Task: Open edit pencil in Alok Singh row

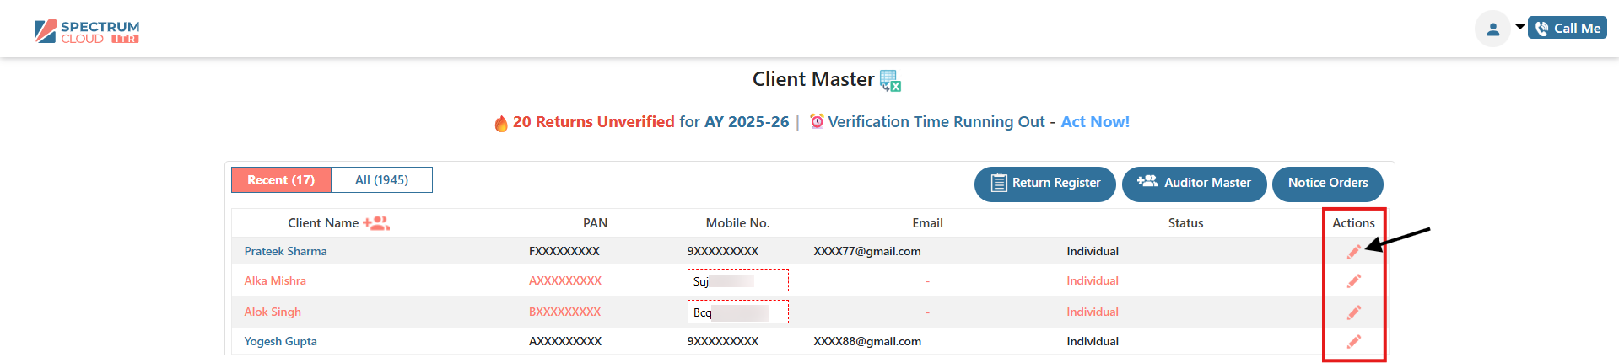Action: 1353,312
